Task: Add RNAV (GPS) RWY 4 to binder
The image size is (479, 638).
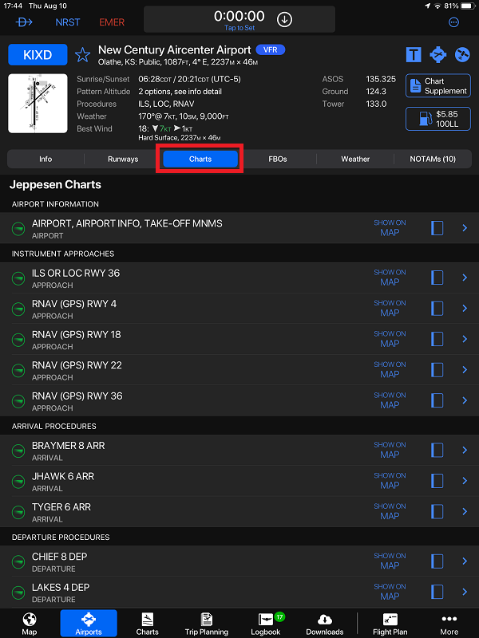Action: click(437, 308)
